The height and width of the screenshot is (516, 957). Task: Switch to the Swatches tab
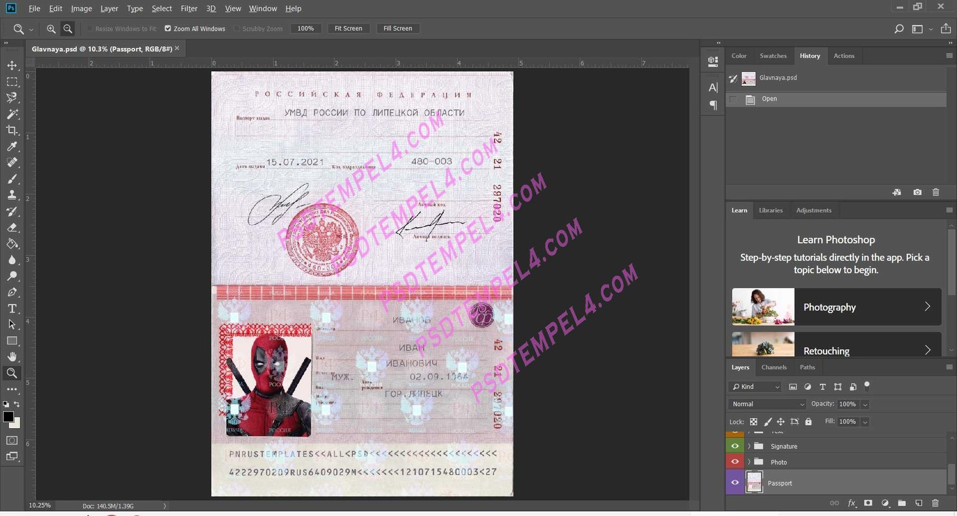click(x=773, y=56)
